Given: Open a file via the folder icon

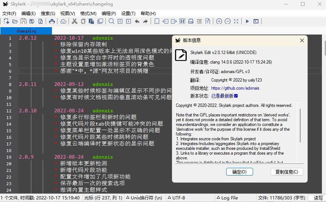Looking at the screenshot, I should click(x=15, y=21).
